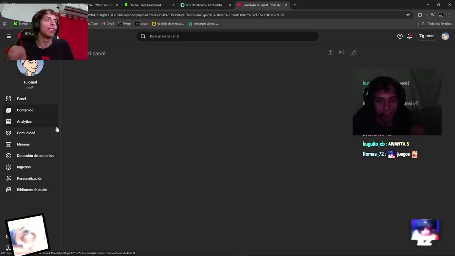Open the help question mark icon
This screenshot has height=256, width=455.
click(x=400, y=36)
